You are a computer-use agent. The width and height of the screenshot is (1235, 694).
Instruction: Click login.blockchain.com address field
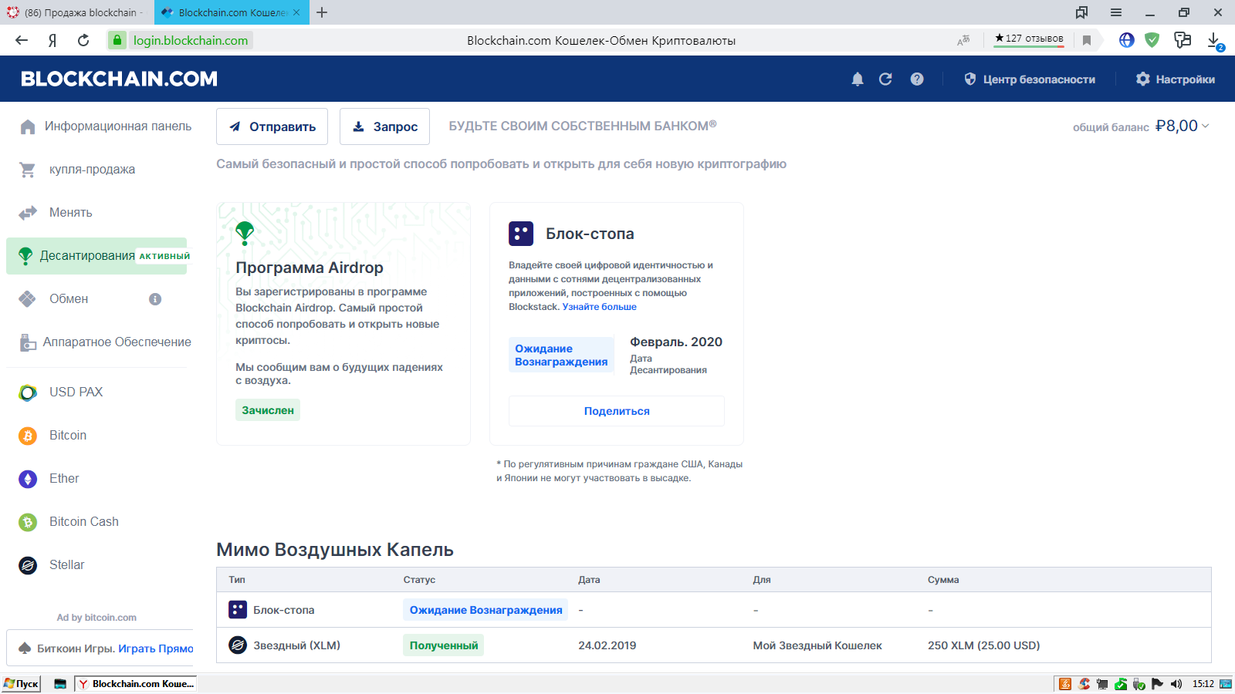click(x=191, y=40)
